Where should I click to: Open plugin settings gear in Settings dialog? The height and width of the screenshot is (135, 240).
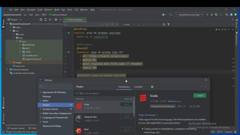[x=152, y=87]
